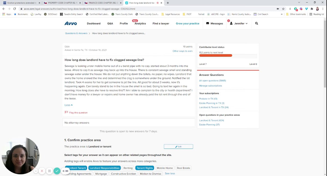Finish recording with the green checkmark

click(x=57, y=171)
